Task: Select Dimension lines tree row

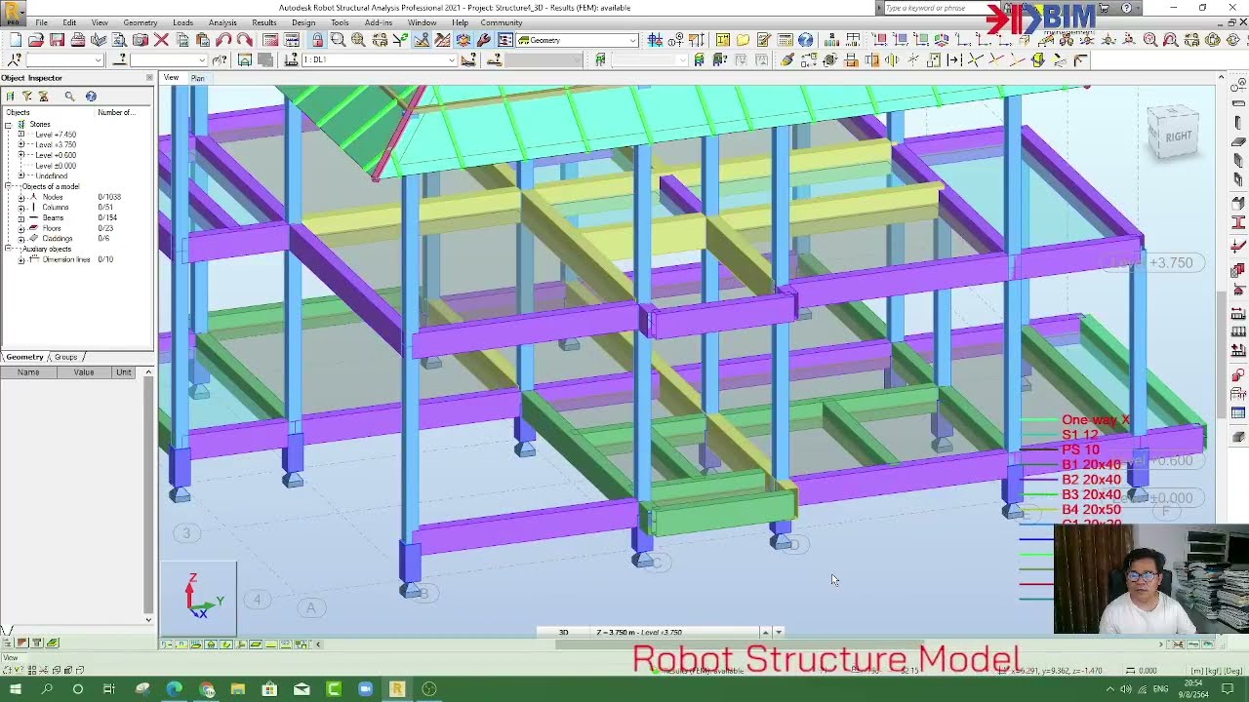Action: click(66, 259)
